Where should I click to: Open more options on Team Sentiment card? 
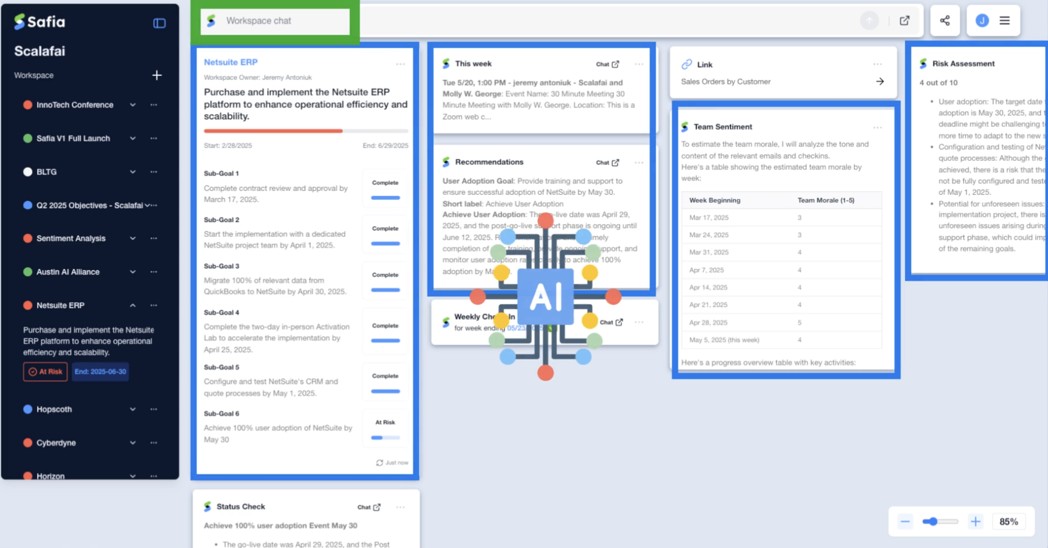click(878, 128)
